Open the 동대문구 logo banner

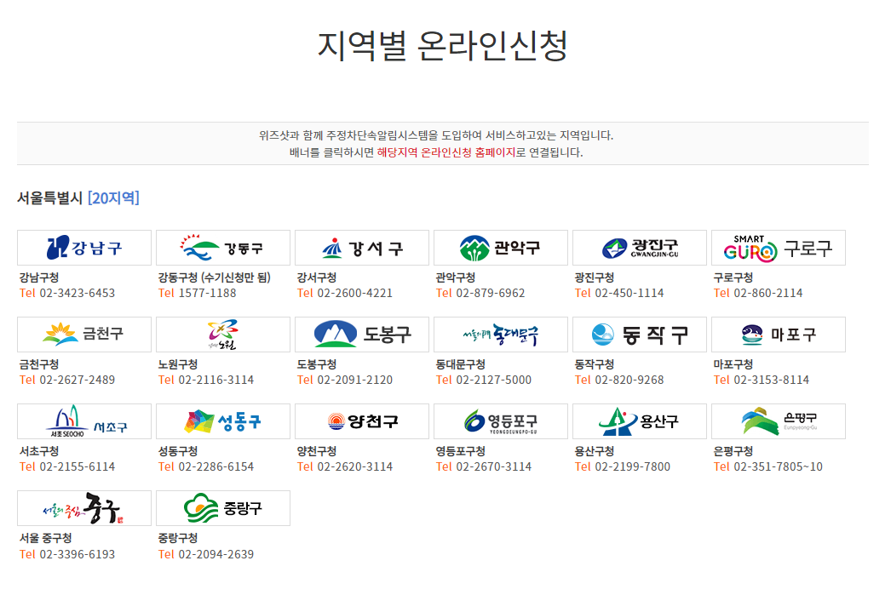pyautogui.click(x=501, y=335)
